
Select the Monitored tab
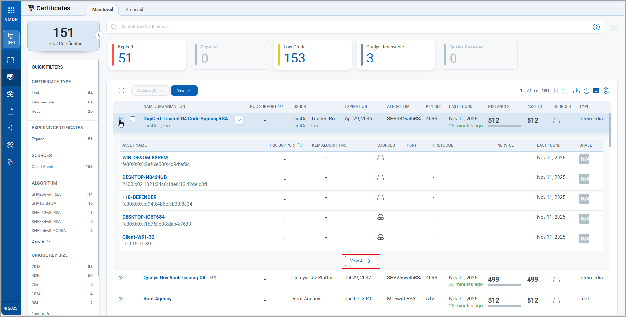[x=103, y=9]
